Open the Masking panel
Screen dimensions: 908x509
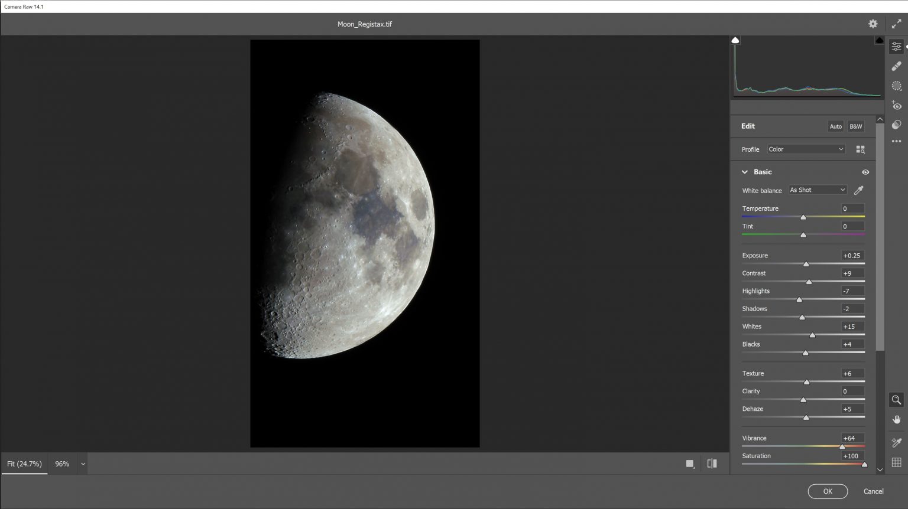pyautogui.click(x=896, y=86)
